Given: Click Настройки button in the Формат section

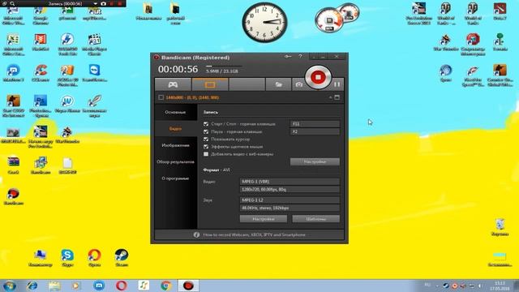Looking at the screenshot, I should pos(263,219).
